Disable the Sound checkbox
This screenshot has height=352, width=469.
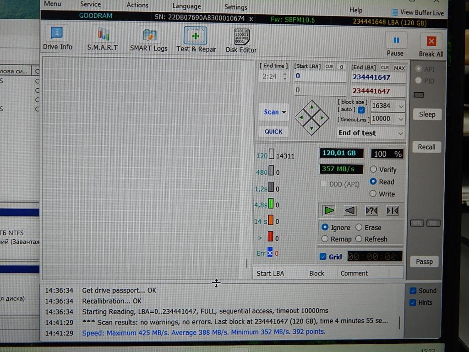coord(413,291)
